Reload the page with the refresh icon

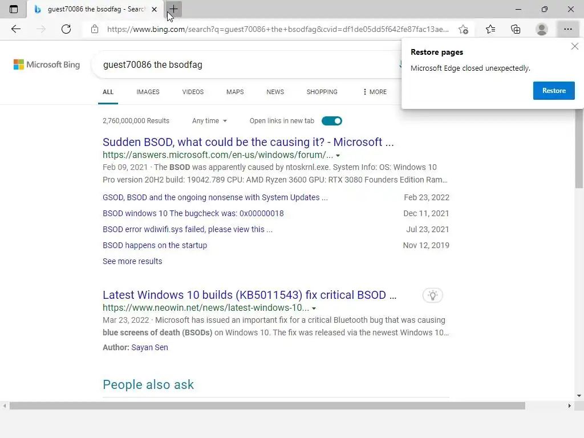(x=66, y=29)
